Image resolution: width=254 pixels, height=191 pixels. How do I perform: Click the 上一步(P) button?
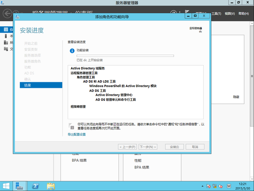pyautogui.click(x=127, y=147)
